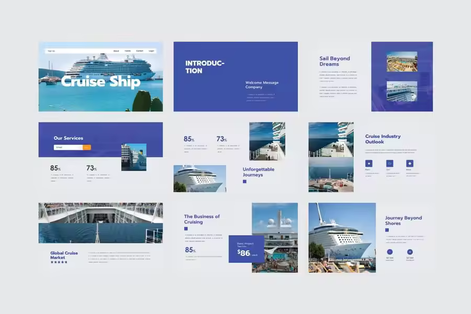Image resolution: width=471 pixels, height=314 pixels.
Task: Click the five-star rating under Global Cruise Market
Action: click(x=59, y=262)
